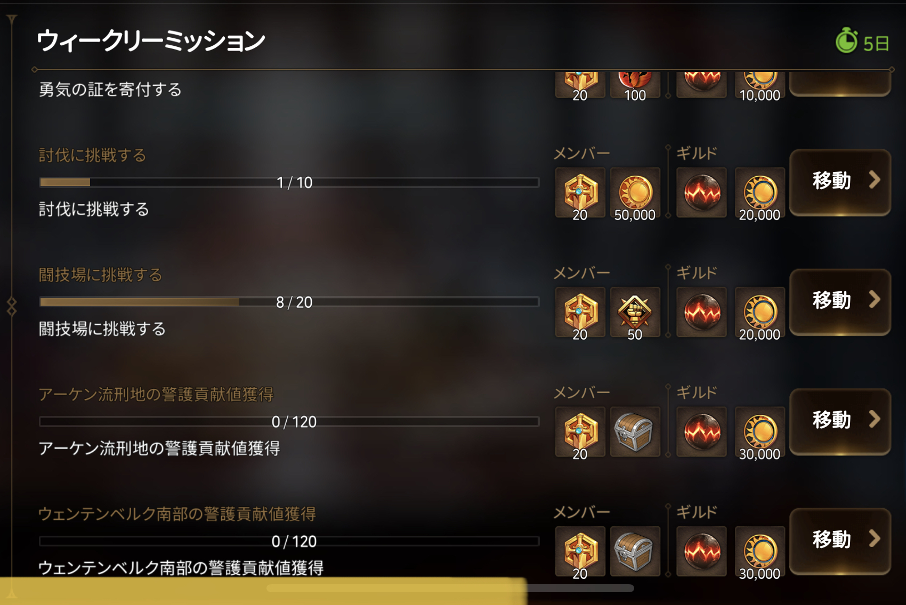906x605 pixels.
Task: Tap the 勇気の証を寄付する mission text
Action: pos(110,89)
